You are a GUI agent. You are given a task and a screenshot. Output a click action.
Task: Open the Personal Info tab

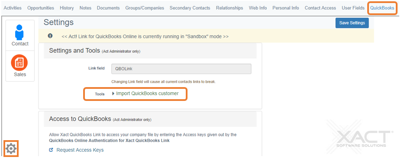pyautogui.click(x=286, y=8)
